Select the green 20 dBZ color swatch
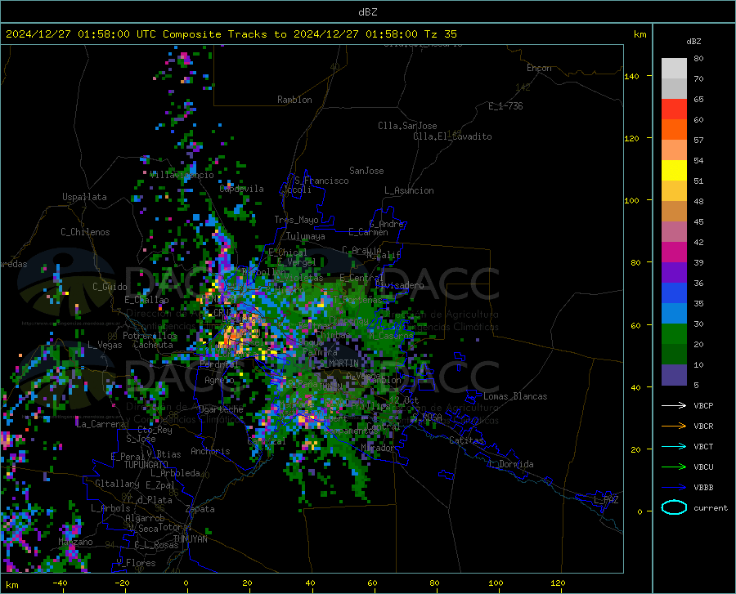This screenshot has height=594, width=736. click(674, 334)
